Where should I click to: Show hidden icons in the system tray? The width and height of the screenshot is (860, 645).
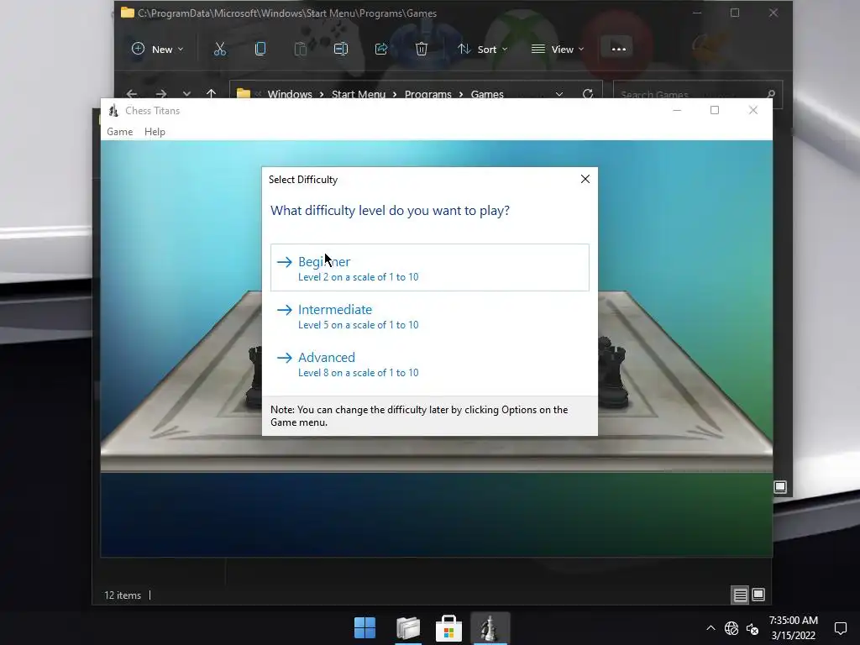tap(711, 628)
